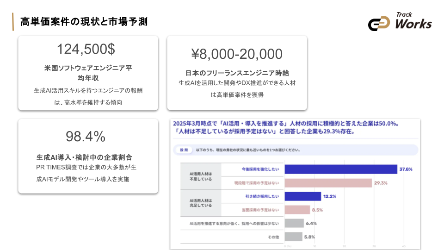
Task: Click the 124,500$ figure
Action: (86, 49)
